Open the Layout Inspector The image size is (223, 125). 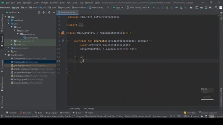[x=208, y=112]
